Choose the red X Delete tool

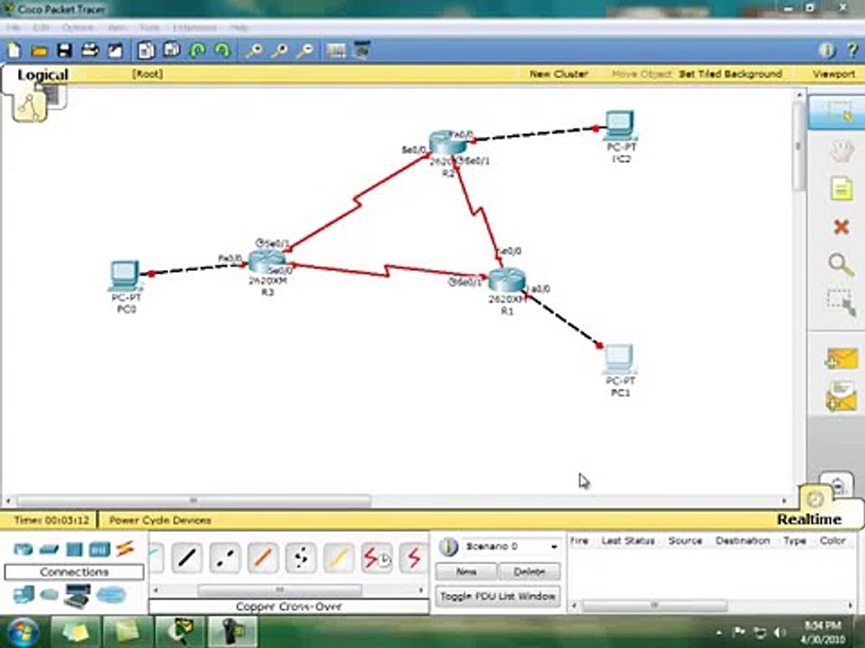841,227
